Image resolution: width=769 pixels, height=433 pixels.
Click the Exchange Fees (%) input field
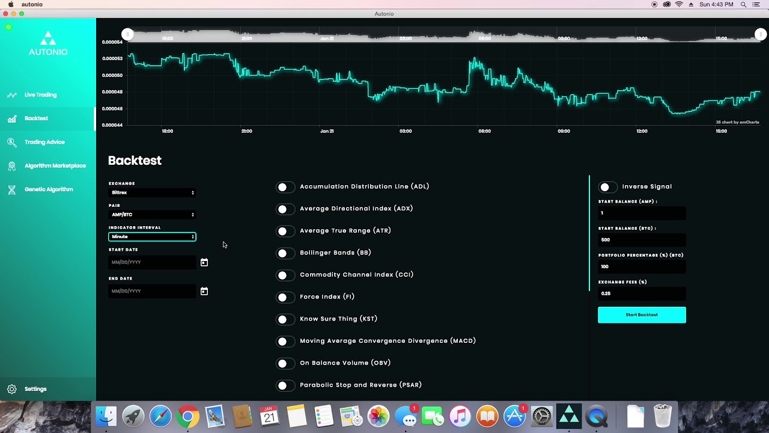[x=641, y=293]
